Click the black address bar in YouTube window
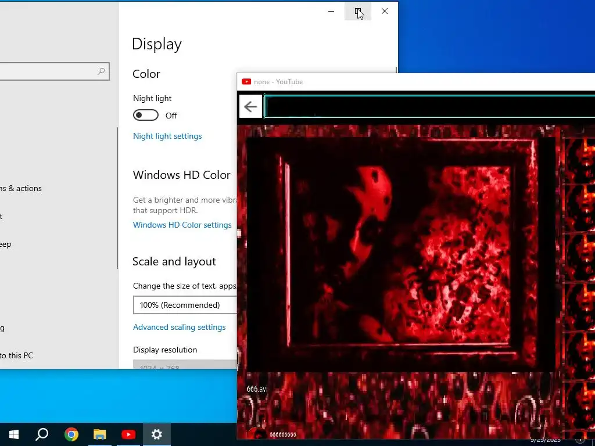 coord(429,107)
